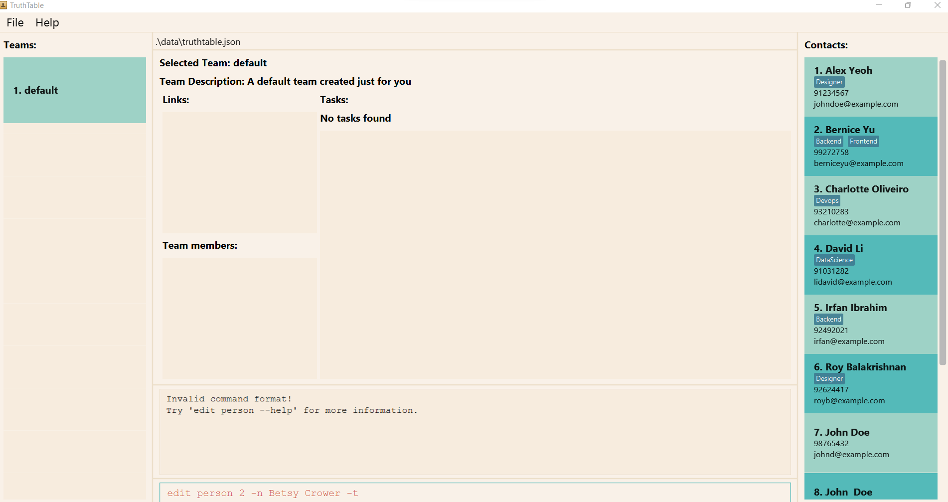Click phone number 91031282
This screenshot has height=502, width=948.
click(831, 271)
